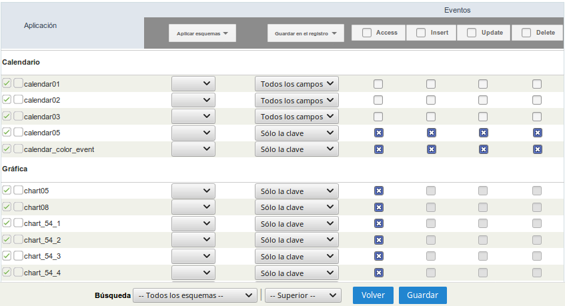Click the green checkmark for chart_54_3
The image size is (565, 306).
[7, 255]
